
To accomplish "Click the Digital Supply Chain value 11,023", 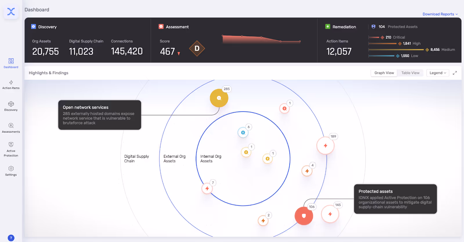I will [81, 51].
